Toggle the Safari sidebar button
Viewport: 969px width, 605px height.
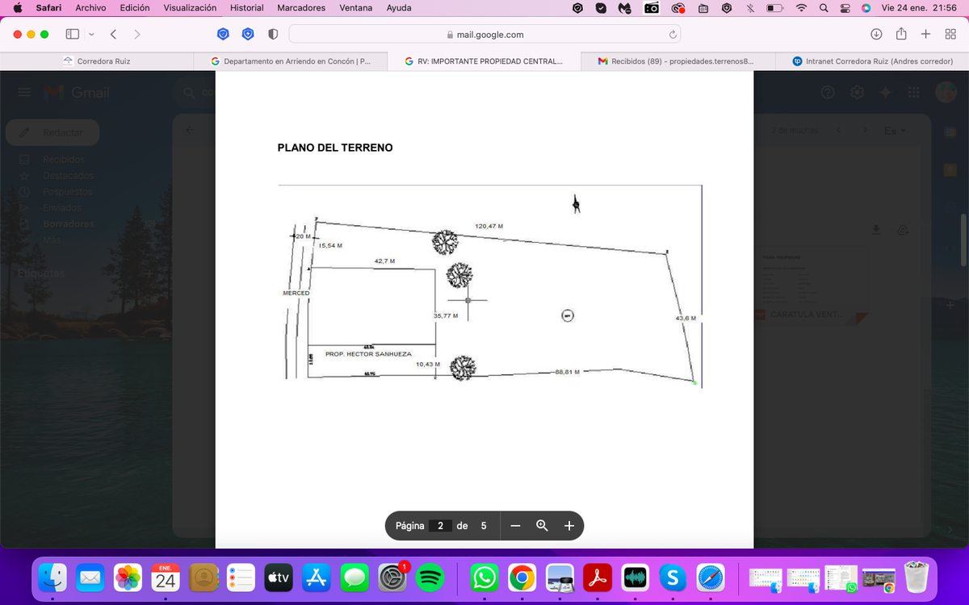72,35
